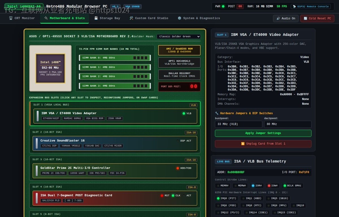Switch to the CRT Monitor tab
Viewport: 339px width, 217px height.
click(22, 18)
